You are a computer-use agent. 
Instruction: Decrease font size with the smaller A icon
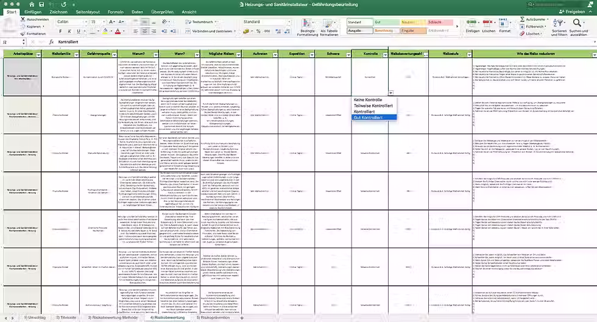pos(121,22)
